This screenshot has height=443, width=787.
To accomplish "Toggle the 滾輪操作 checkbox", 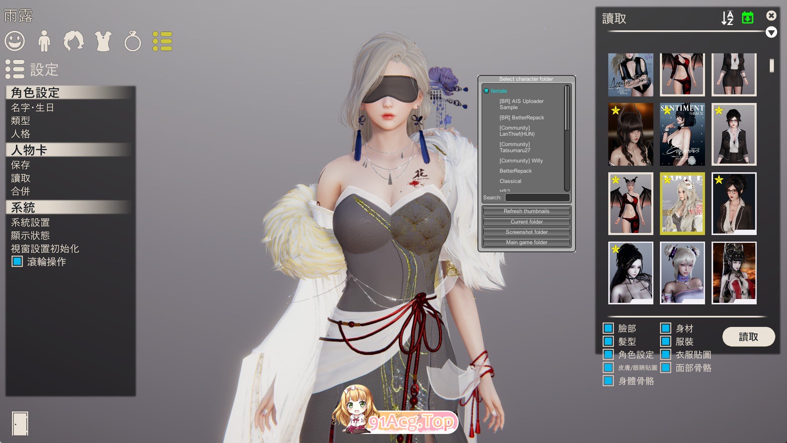I will 17,262.
